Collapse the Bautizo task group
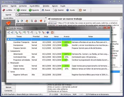 pos(8,39)
